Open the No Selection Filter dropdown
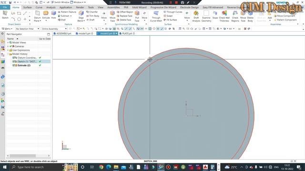This screenshot has width=305, height=171. pyautogui.click(x=28, y=28)
